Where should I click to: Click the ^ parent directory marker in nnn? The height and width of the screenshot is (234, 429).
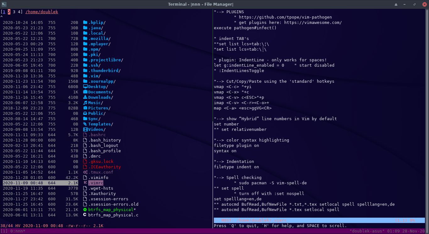(2, 17)
